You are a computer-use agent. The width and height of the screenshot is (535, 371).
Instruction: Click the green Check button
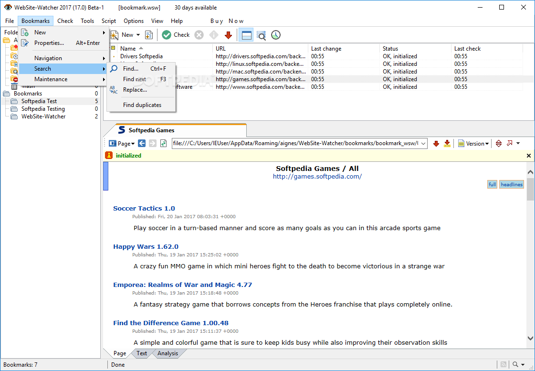tap(176, 35)
